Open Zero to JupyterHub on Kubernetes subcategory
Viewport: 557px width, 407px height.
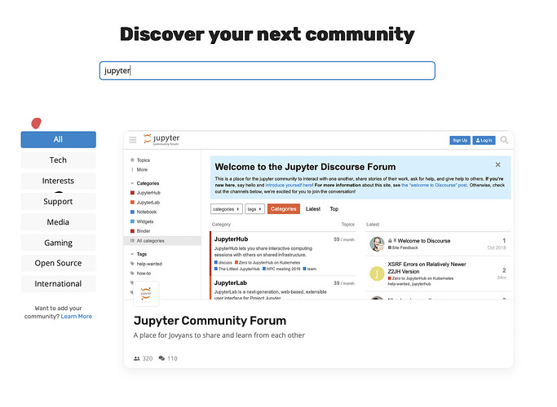tap(269, 263)
